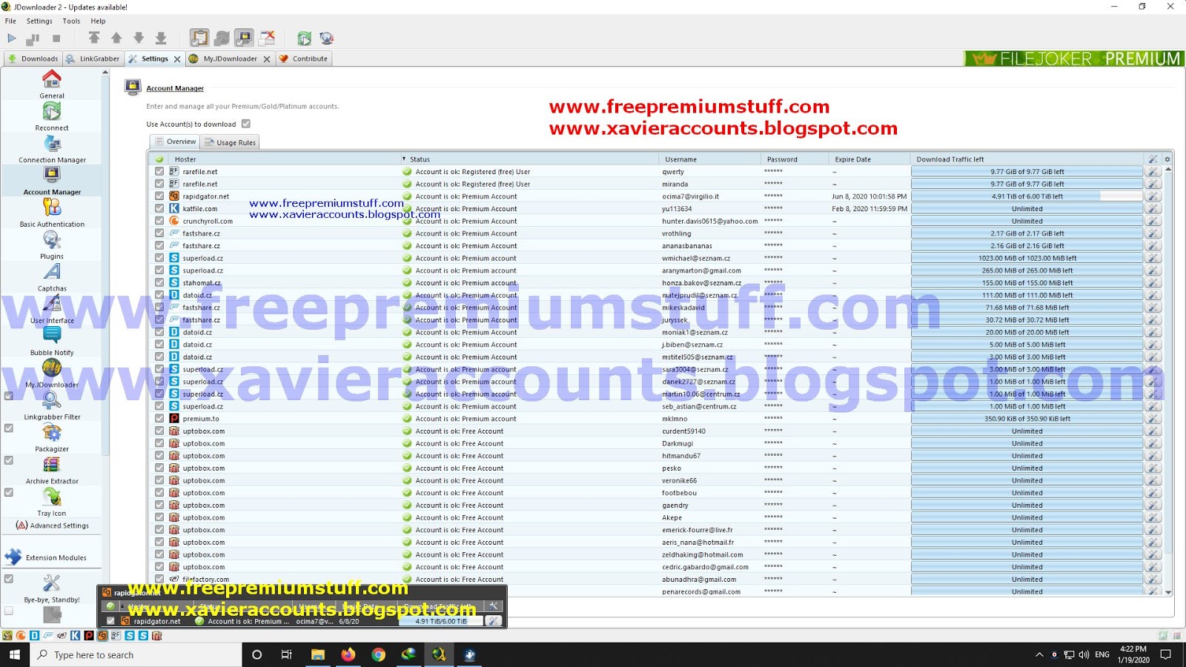The height and width of the screenshot is (667, 1186).
Task: Toggle clipboard observer toolbar icon
Action: coord(199,38)
